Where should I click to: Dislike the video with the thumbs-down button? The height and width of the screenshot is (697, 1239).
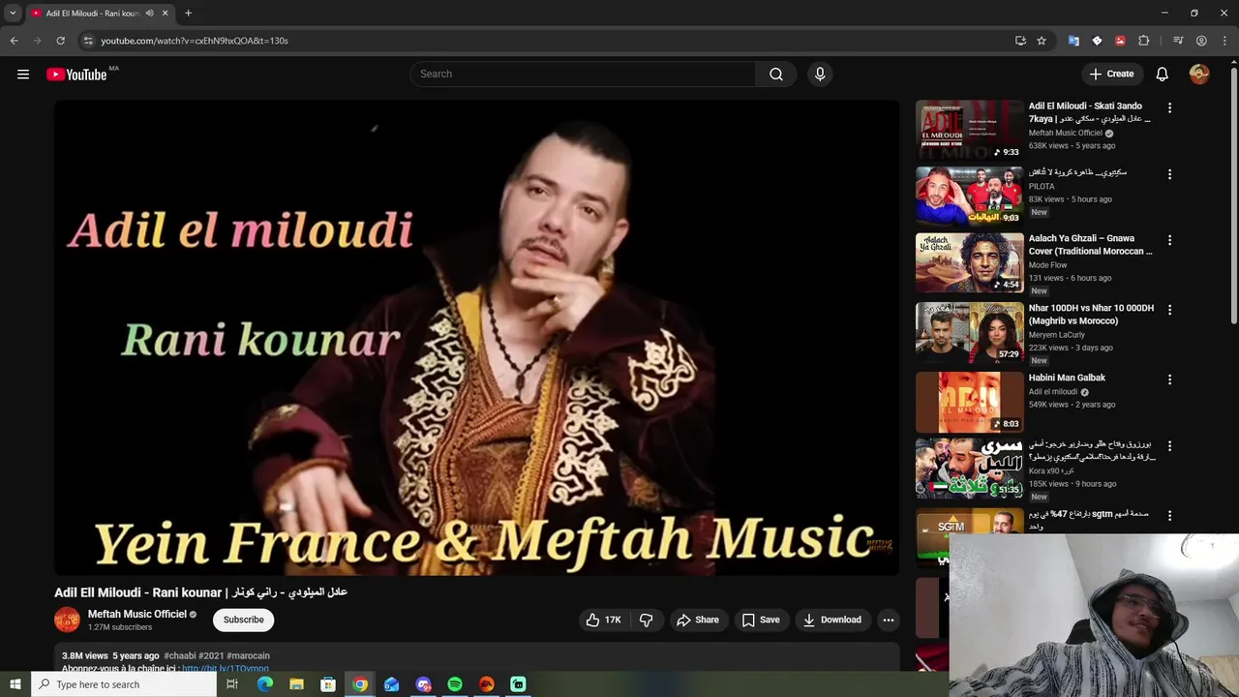pos(647,620)
